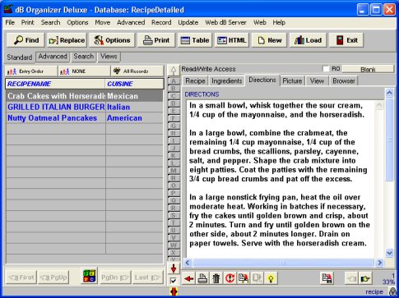Screen dimensions: 399x298
Task: Click the trash can delete icon
Action: click(x=216, y=278)
